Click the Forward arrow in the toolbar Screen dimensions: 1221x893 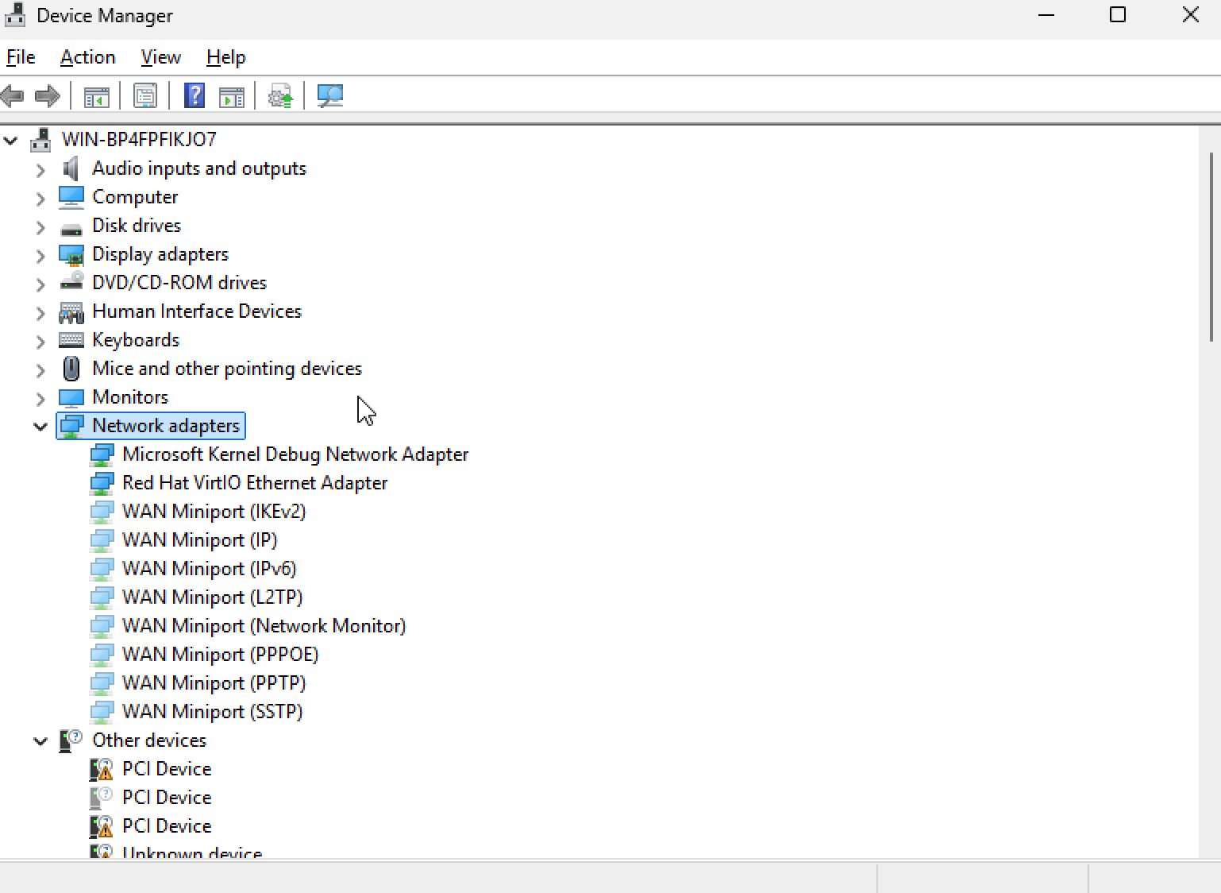[48, 96]
